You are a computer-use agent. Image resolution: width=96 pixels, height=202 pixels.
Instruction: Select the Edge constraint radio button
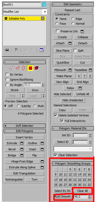click(73, 19)
